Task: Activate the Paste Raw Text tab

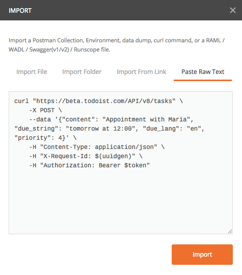Action: tap(203, 72)
